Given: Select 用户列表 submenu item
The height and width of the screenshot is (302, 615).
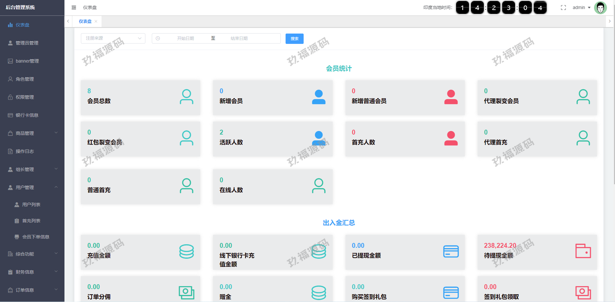Looking at the screenshot, I should click(x=31, y=205).
